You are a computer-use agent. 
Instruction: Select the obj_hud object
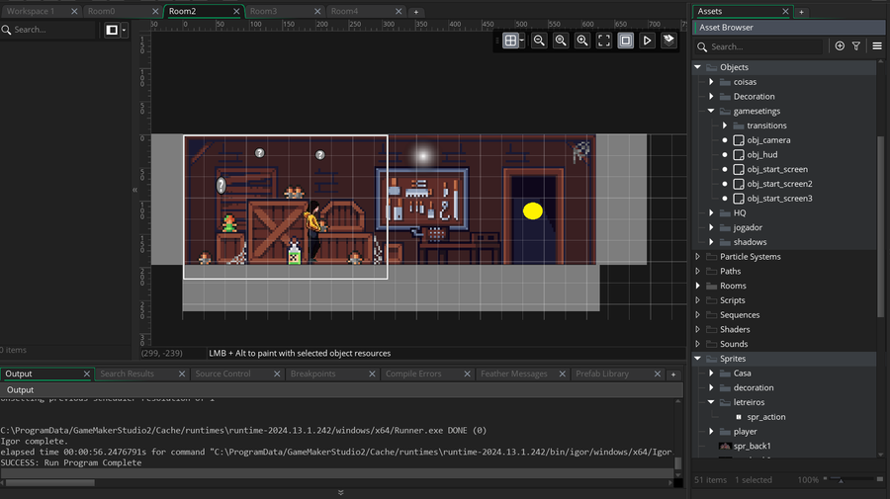tap(761, 155)
